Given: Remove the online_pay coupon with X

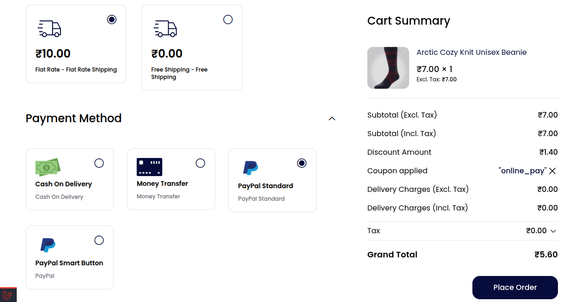Looking at the screenshot, I should (552, 171).
